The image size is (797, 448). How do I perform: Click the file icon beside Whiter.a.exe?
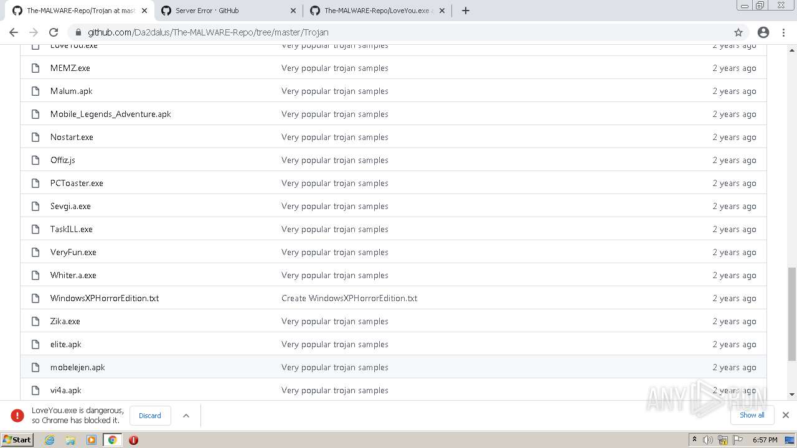pyautogui.click(x=35, y=275)
